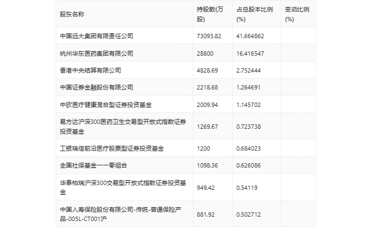Click shareholding value 28800
This screenshot has width=372, height=227.
point(205,53)
